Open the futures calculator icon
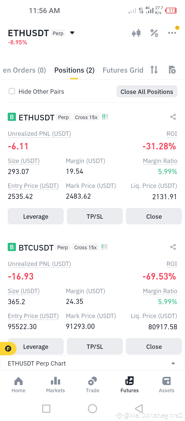 point(154,33)
